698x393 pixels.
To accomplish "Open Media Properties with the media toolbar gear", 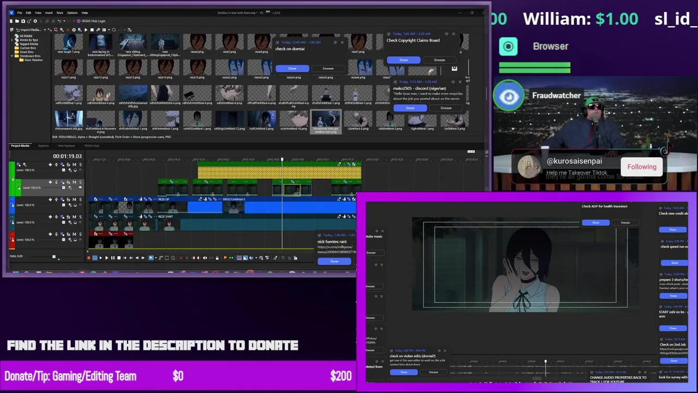I will point(74,29).
